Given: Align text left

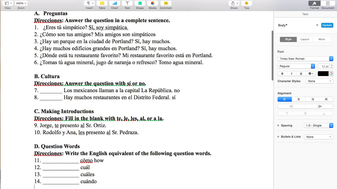Looking at the screenshot, I should [x=285, y=99].
